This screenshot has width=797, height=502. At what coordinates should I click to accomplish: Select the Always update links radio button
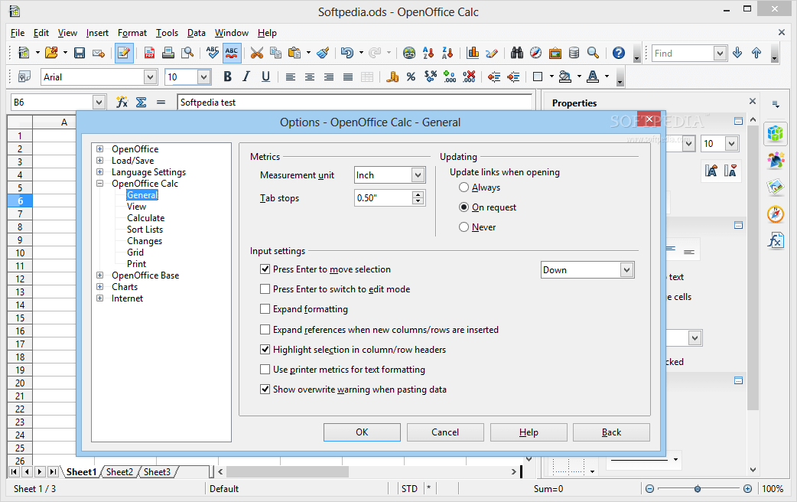(464, 187)
